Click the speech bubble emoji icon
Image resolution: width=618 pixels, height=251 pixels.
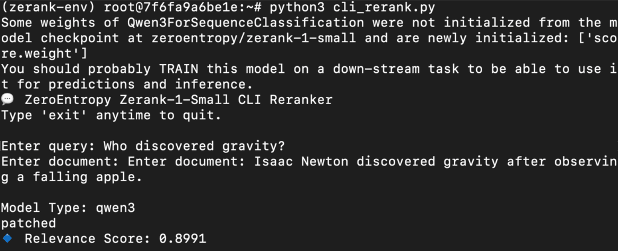pyautogui.click(x=7, y=100)
